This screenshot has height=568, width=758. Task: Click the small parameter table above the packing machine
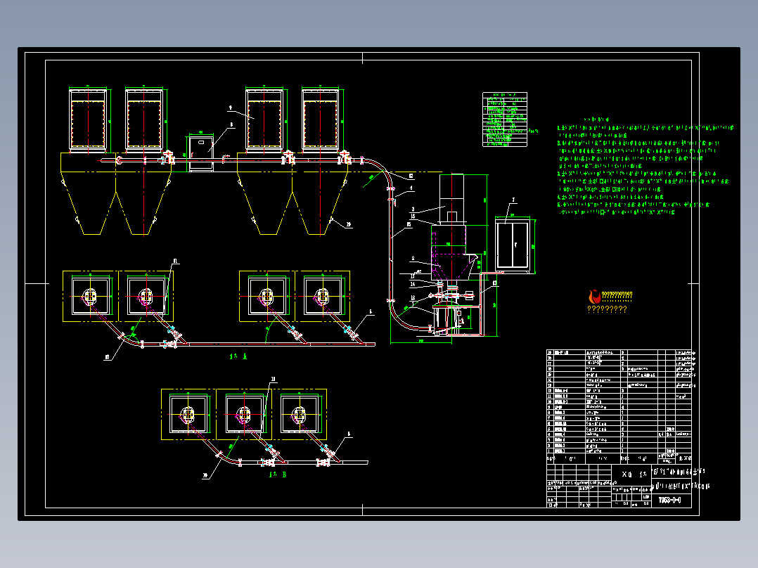505,120
